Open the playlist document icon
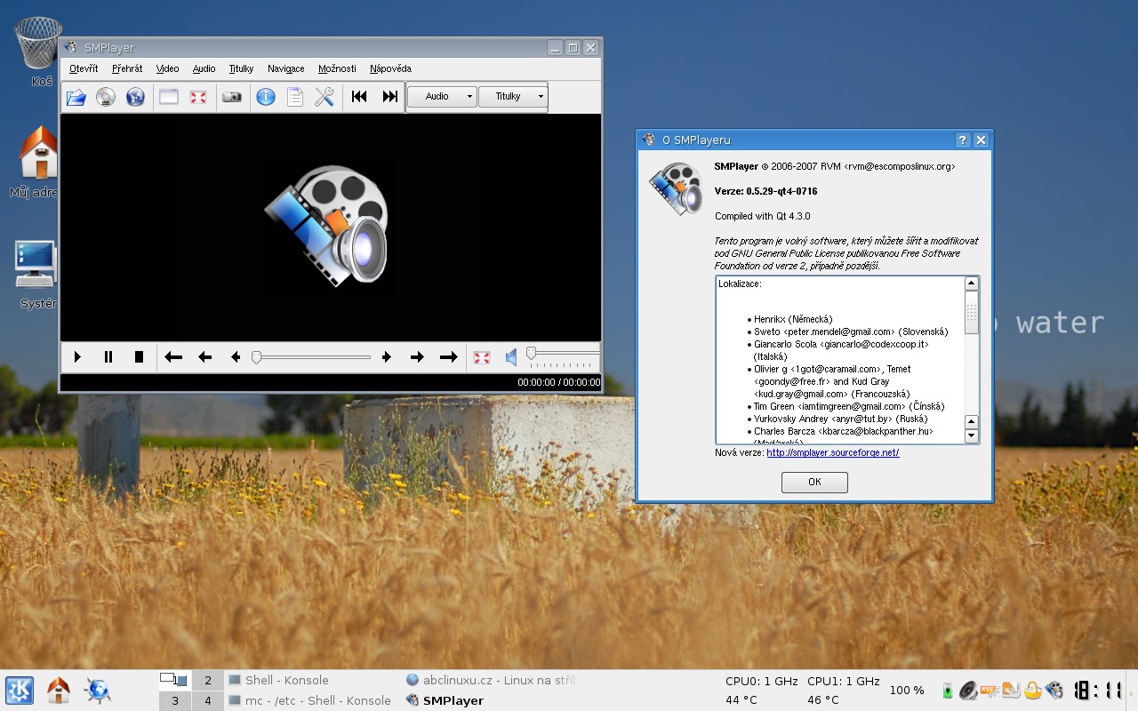Viewport: 1138px width, 711px height. click(x=295, y=97)
